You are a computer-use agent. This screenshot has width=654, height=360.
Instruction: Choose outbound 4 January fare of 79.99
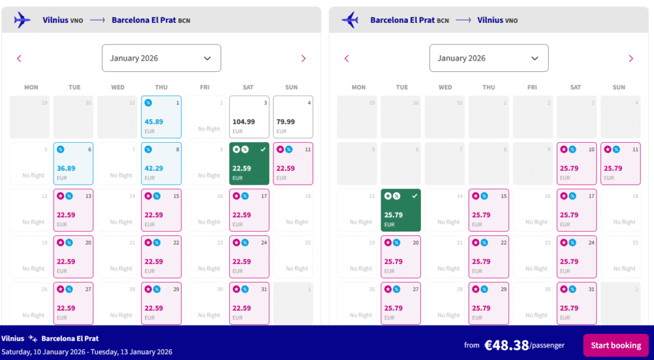click(x=293, y=117)
